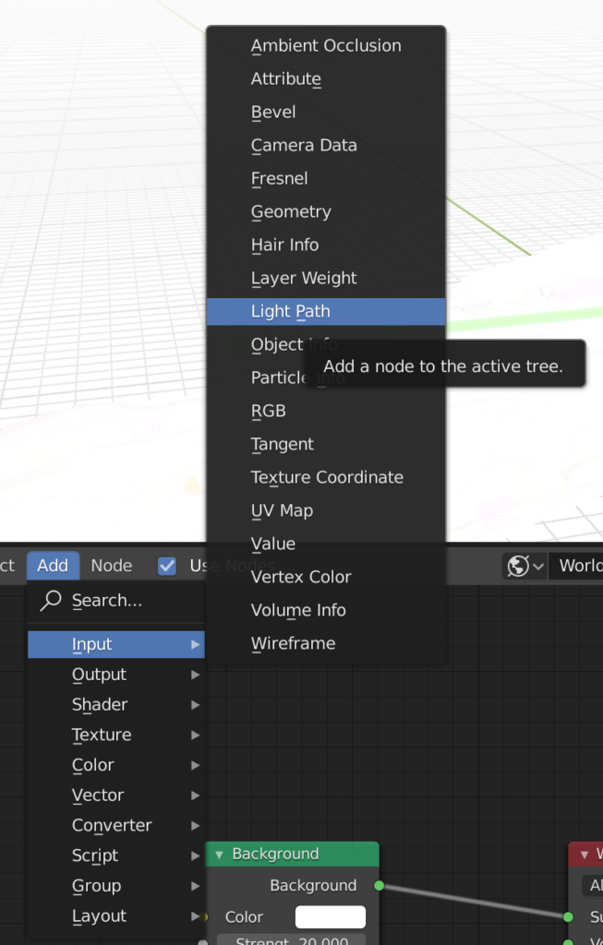Choose the Particle Info node
The height and width of the screenshot is (945, 603).
point(326,377)
